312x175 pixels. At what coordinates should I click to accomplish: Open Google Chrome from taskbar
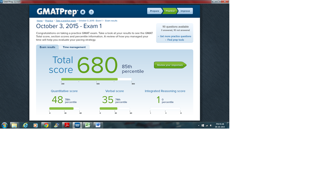(x=46, y=125)
